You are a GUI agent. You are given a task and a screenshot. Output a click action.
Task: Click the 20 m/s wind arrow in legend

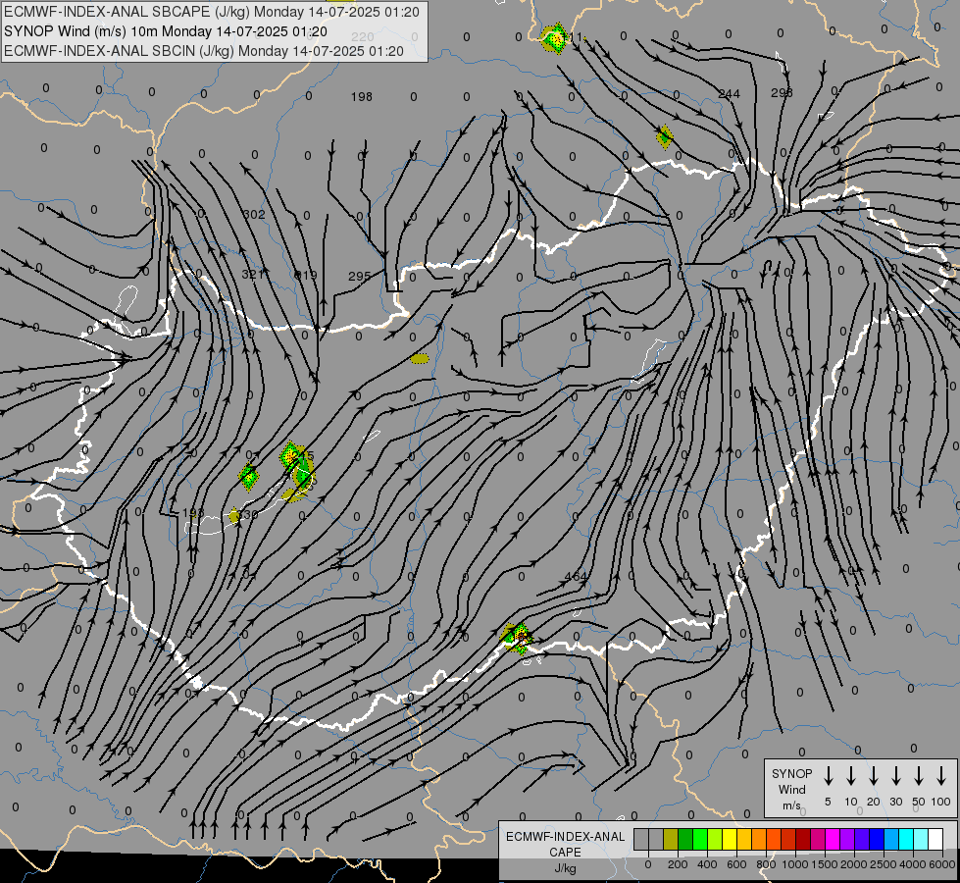[x=874, y=776]
